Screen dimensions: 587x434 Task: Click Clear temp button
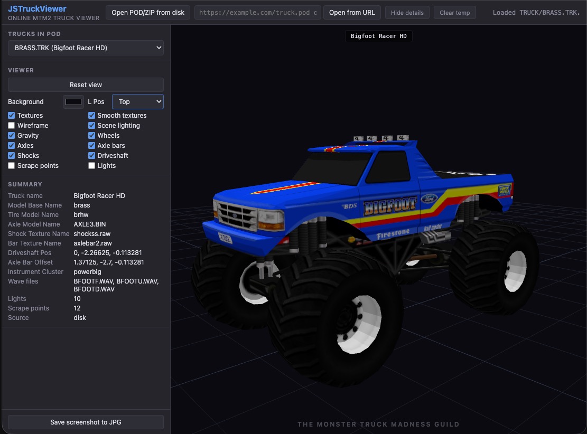tap(455, 13)
